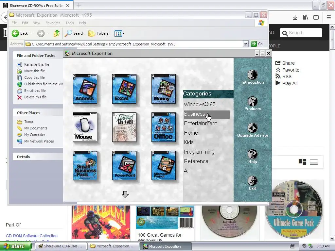This screenshot has height=251, width=335.
Task: Open browser downloads arrow icon
Action: click(295, 18)
